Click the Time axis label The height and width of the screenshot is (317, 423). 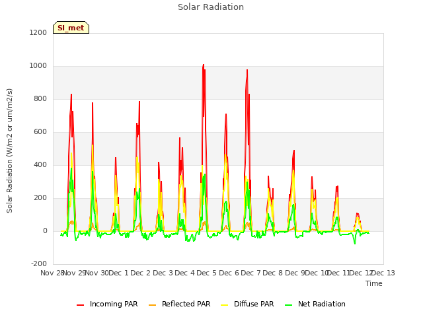tap(373, 283)
